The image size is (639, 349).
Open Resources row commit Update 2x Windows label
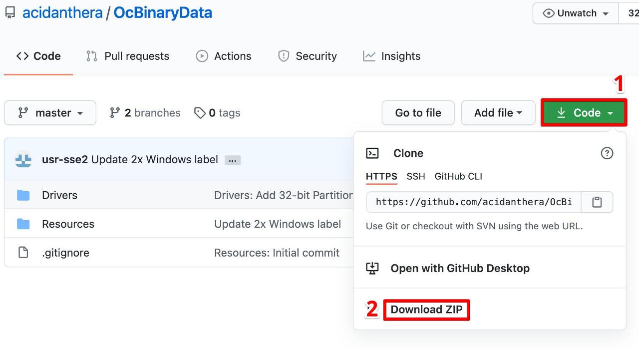[x=278, y=224]
